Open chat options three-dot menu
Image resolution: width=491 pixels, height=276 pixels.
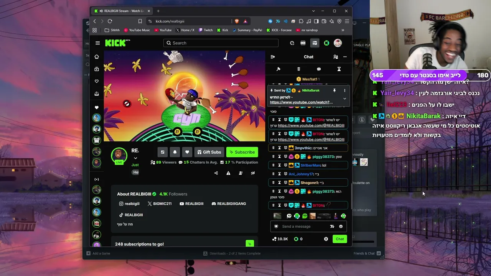pyautogui.click(x=345, y=57)
